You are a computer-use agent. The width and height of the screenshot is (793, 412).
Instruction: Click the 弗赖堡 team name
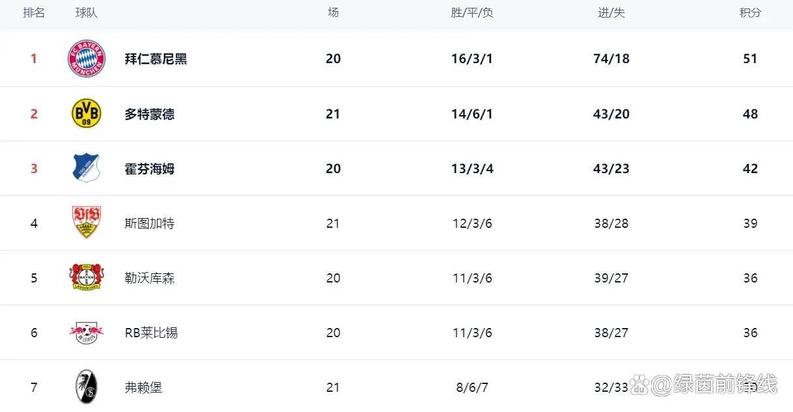(x=143, y=387)
